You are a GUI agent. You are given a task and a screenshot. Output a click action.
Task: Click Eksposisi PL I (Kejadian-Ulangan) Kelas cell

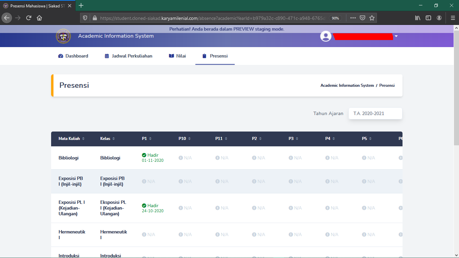[113, 208]
